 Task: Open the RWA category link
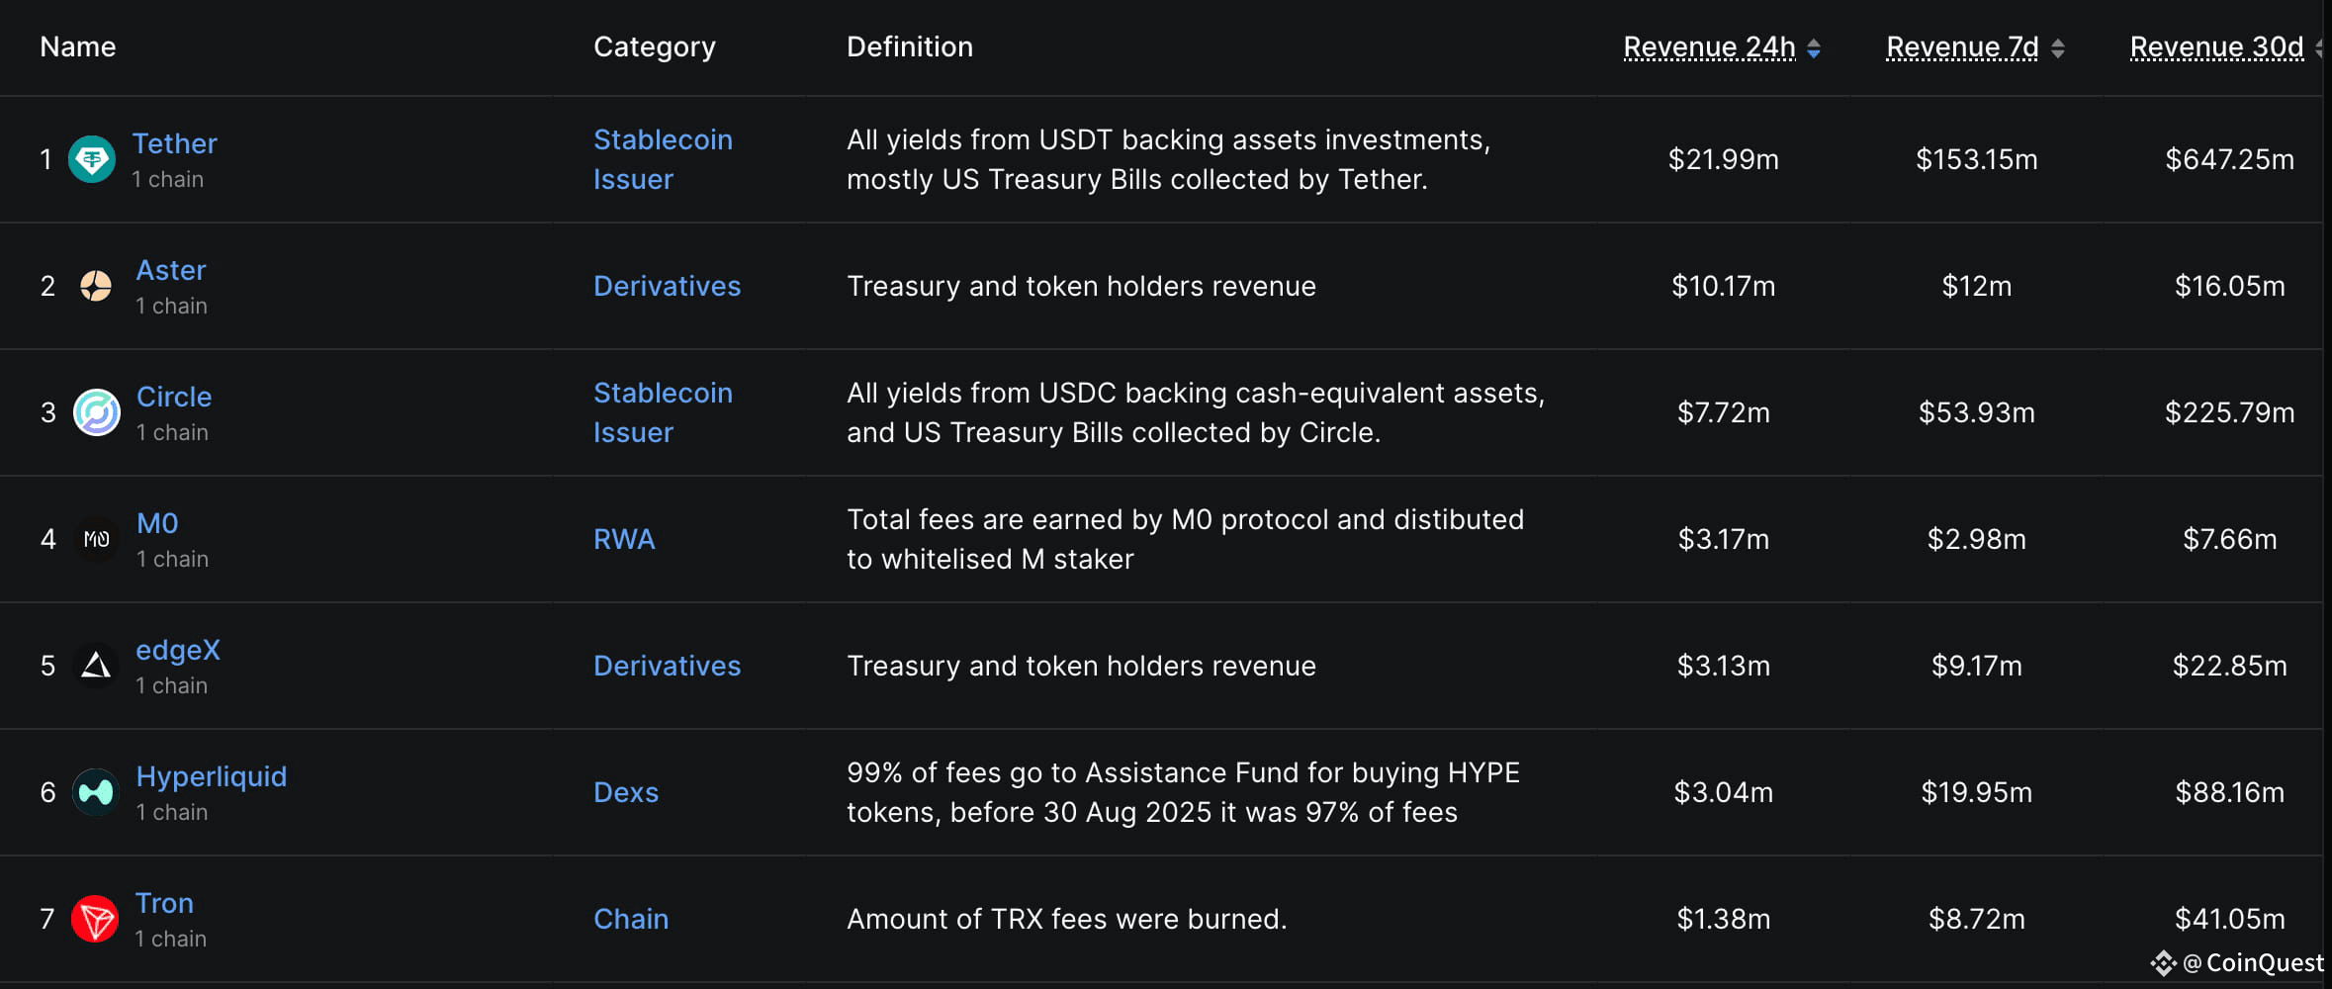(624, 539)
